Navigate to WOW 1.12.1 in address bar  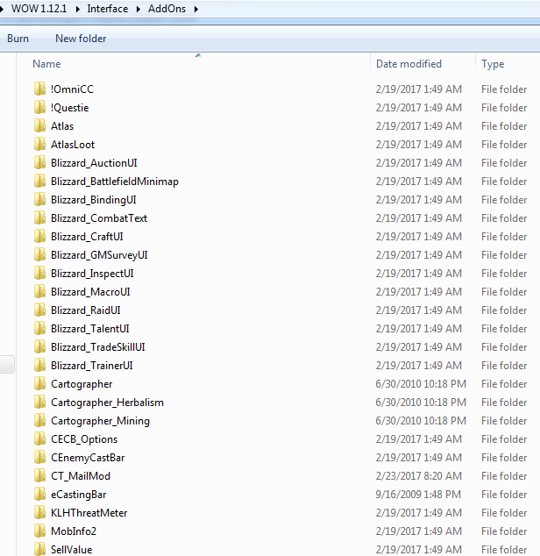coord(39,9)
